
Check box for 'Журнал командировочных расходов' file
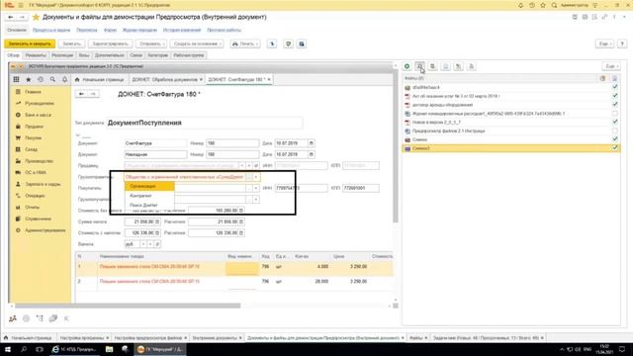[x=614, y=114]
